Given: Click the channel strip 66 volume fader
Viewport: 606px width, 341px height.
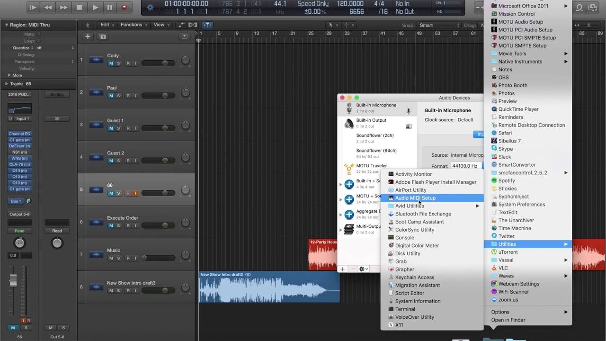Looking at the screenshot, I should point(13,280).
